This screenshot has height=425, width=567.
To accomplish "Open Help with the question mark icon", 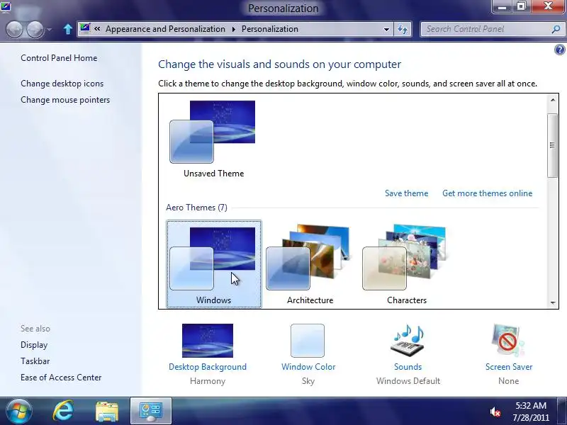I will point(559,50).
